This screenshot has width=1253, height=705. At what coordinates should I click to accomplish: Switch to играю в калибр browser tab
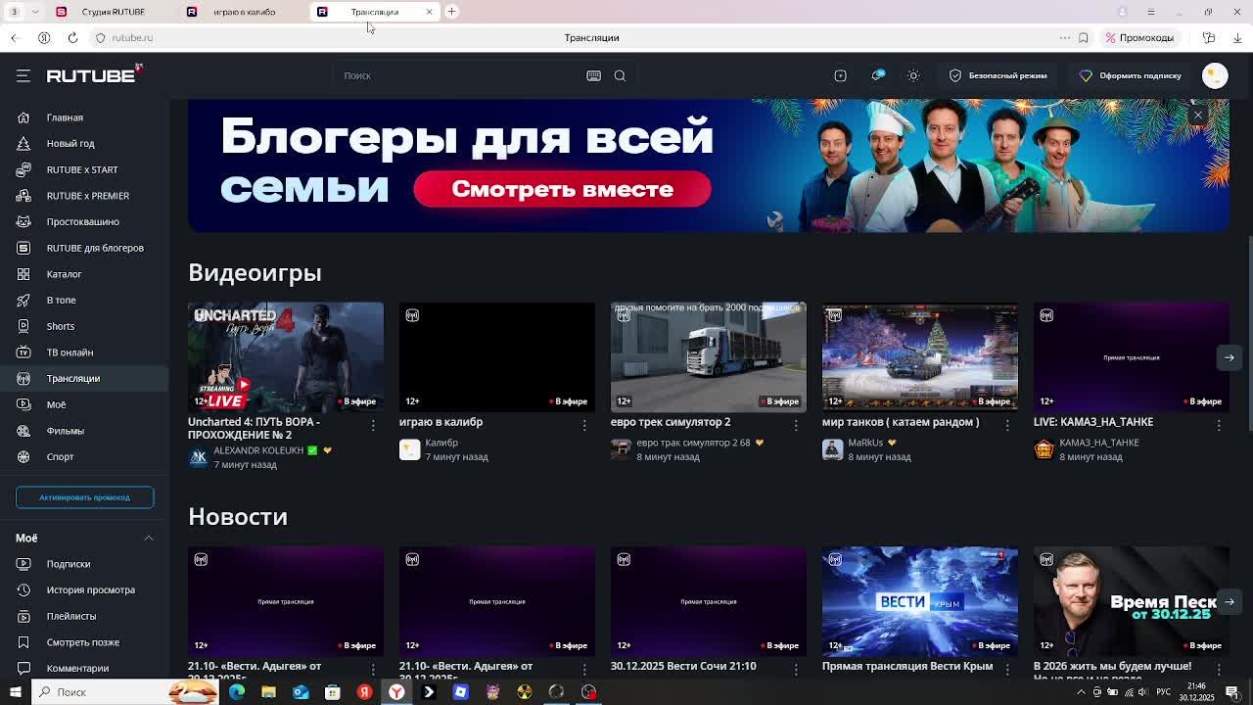coord(244,12)
